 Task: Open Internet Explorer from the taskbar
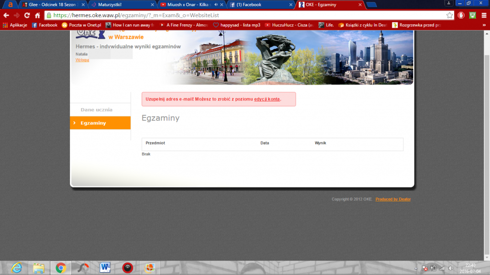(17, 268)
